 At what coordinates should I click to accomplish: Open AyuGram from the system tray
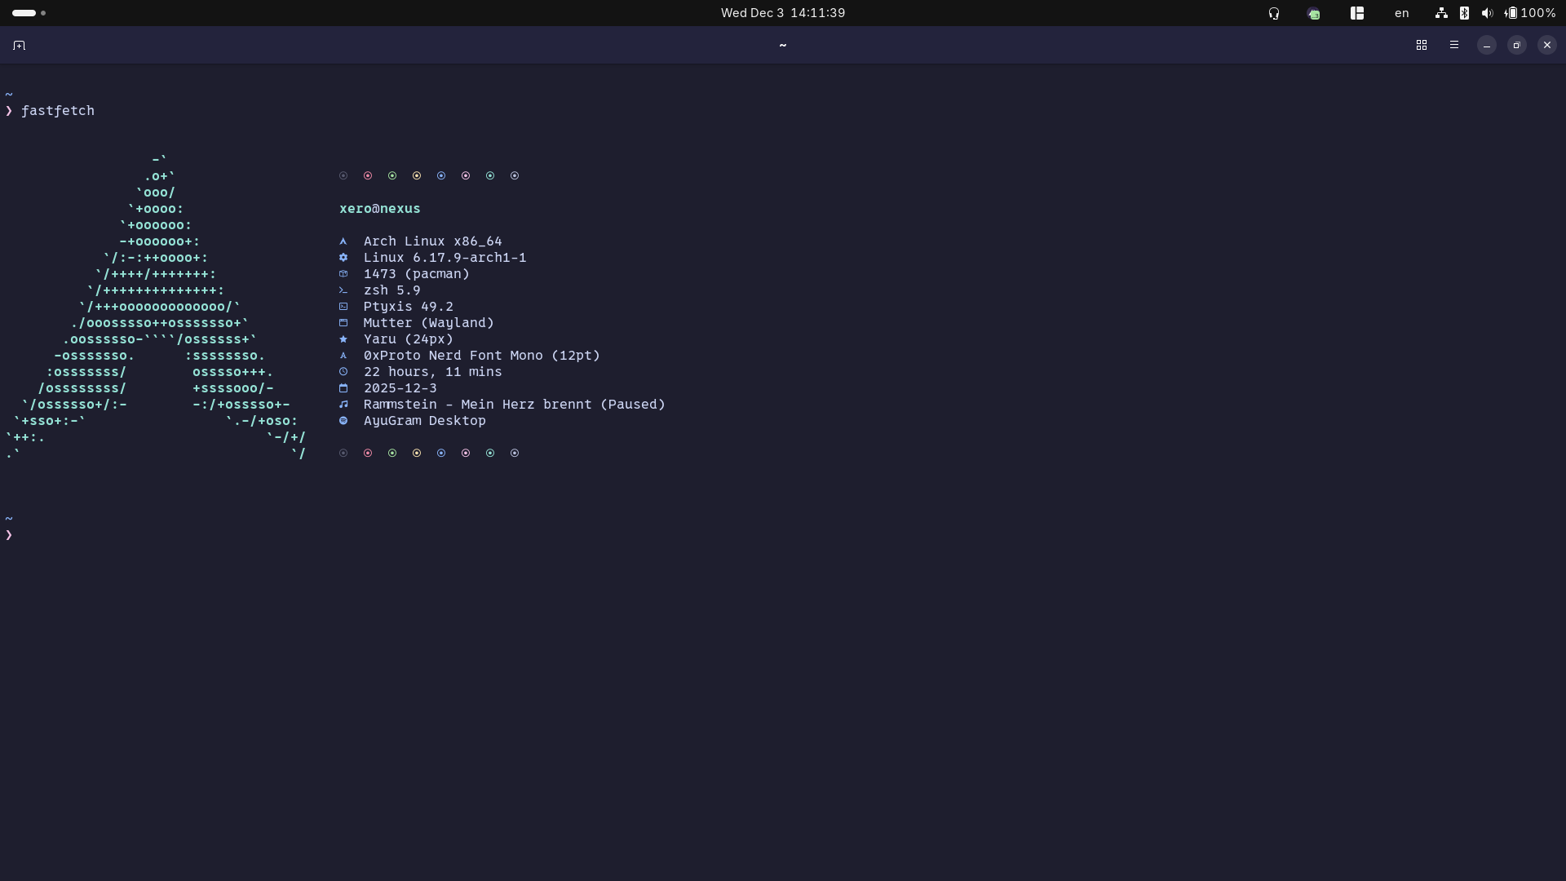coord(1314,13)
